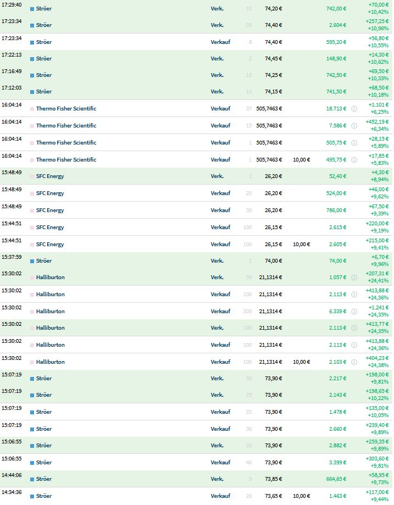This screenshot has width=394, height=505.
Task: Click Ströer stock link at 15:37:59
Action: pyautogui.click(x=44, y=261)
